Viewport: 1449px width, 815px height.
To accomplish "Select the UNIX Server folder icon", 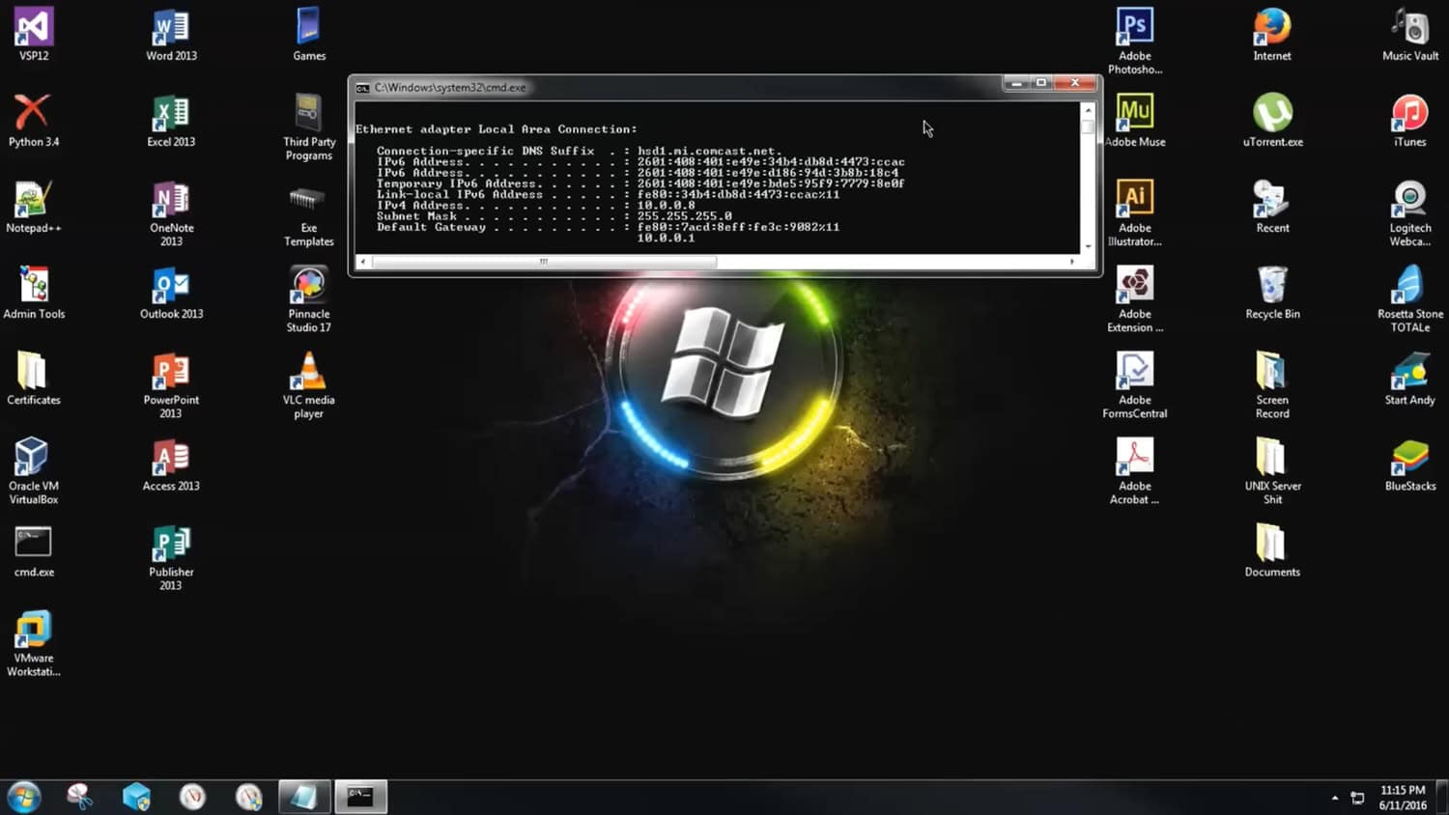I will [x=1272, y=471].
